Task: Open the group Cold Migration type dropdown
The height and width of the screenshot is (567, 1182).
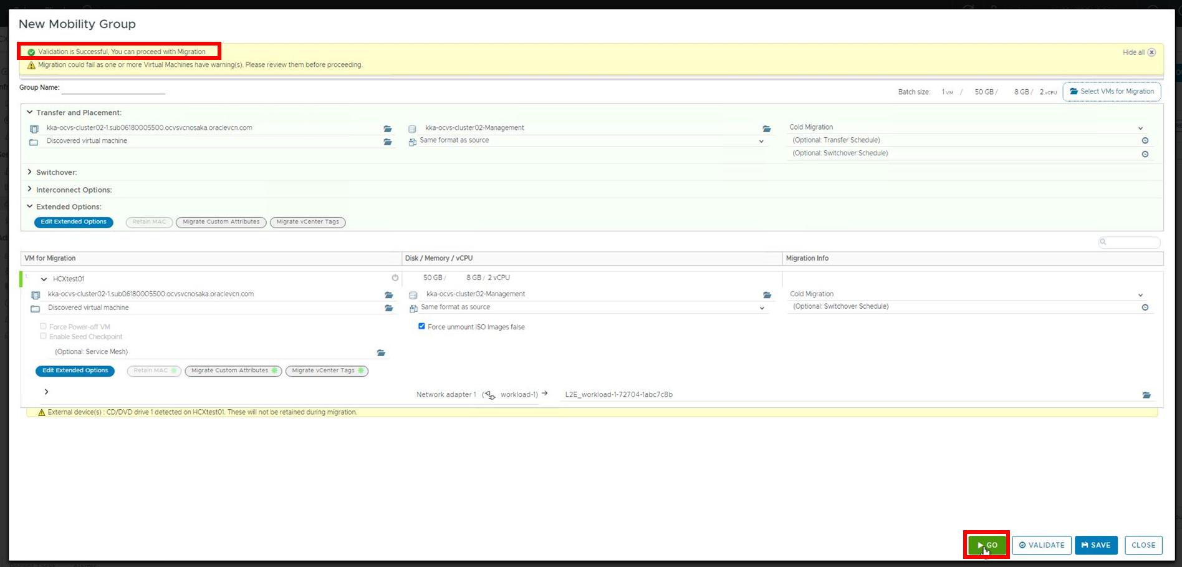Action: coord(1140,128)
